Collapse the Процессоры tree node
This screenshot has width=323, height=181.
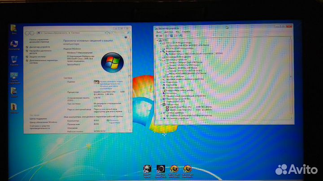tap(161, 105)
